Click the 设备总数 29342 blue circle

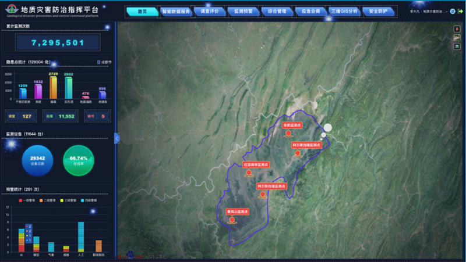(x=37, y=160)
